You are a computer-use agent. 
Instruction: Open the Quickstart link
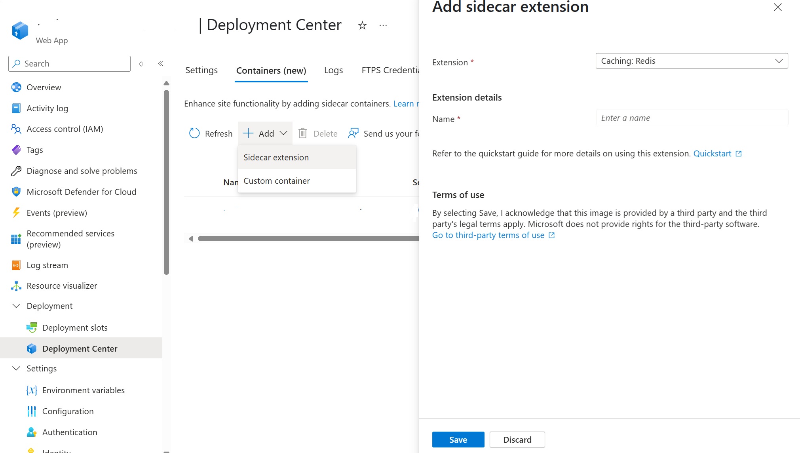coord(712,154)
